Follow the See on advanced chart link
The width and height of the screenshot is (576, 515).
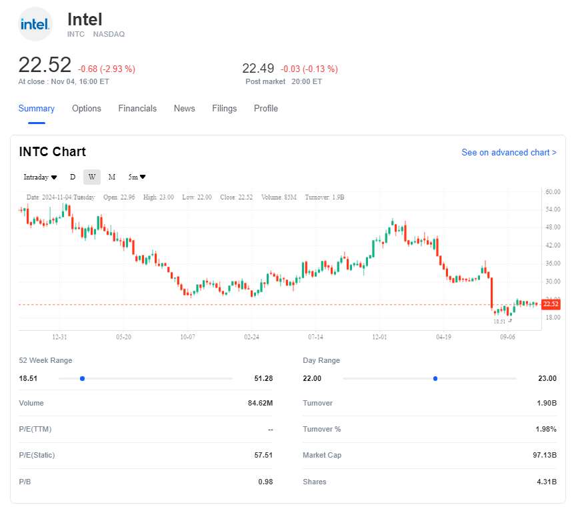tap(509, 153)
